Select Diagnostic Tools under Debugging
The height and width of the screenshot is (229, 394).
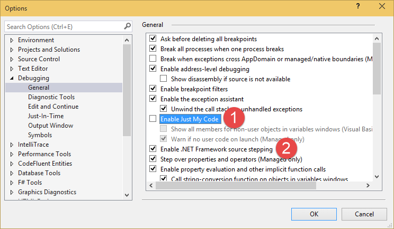51,97
